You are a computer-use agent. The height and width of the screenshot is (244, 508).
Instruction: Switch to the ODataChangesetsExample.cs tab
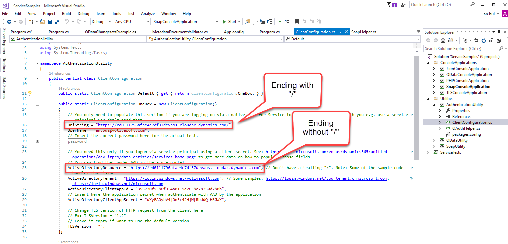click(x=111, y=32)
